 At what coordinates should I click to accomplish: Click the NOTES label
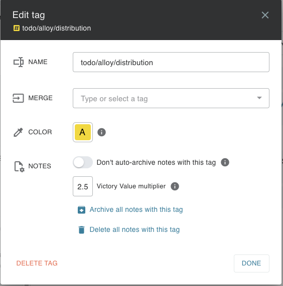click(40, 166)
